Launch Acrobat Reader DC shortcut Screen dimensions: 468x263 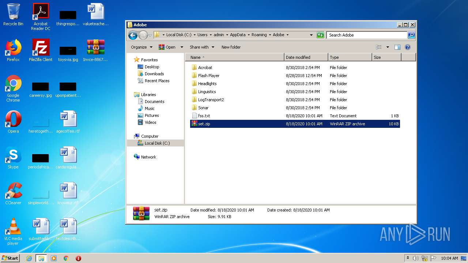coord(41,17)
